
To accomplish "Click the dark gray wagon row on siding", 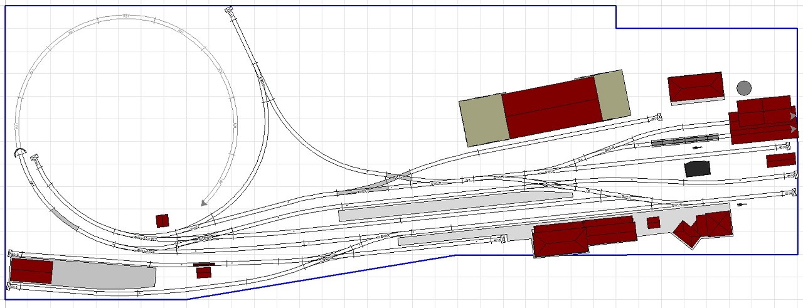I will tap(685, 141).
